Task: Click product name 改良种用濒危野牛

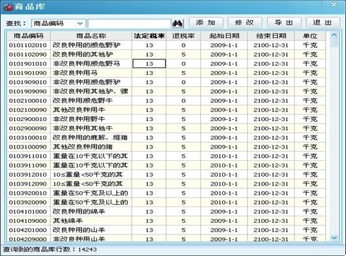Action: [x=83, y=101]
